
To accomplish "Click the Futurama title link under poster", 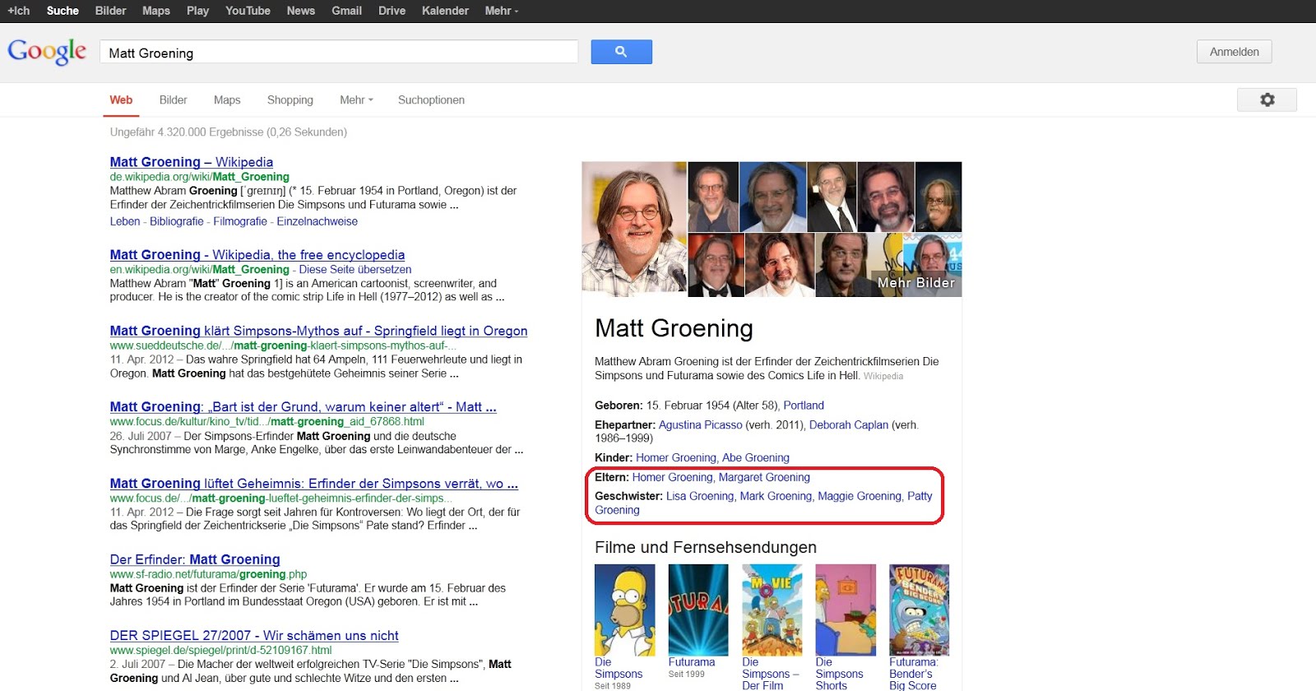I will [x=692, y=662].
